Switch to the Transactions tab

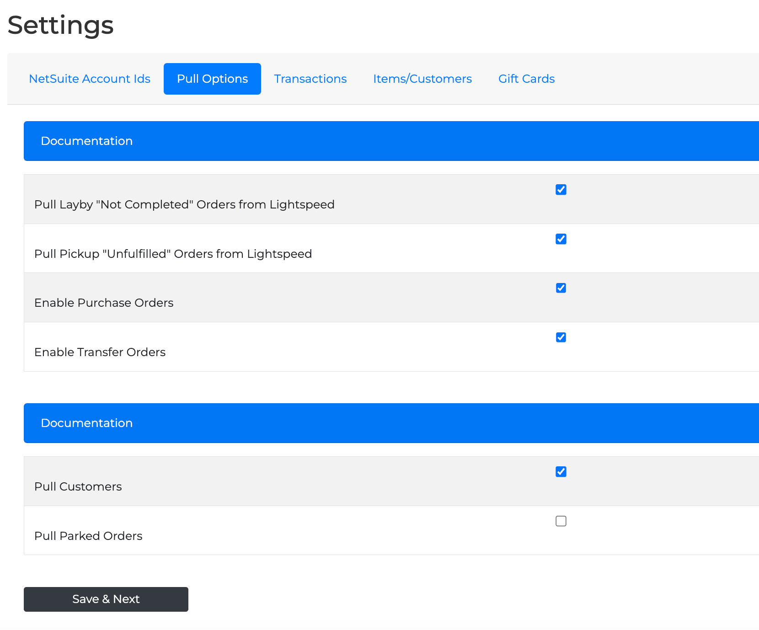[x=310, y=79]
